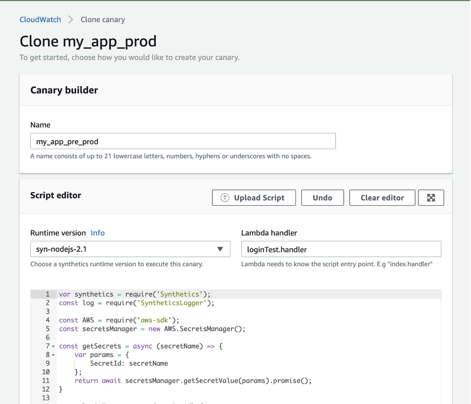Collapse the getSecrets function fold on line 7

(53, 346)
